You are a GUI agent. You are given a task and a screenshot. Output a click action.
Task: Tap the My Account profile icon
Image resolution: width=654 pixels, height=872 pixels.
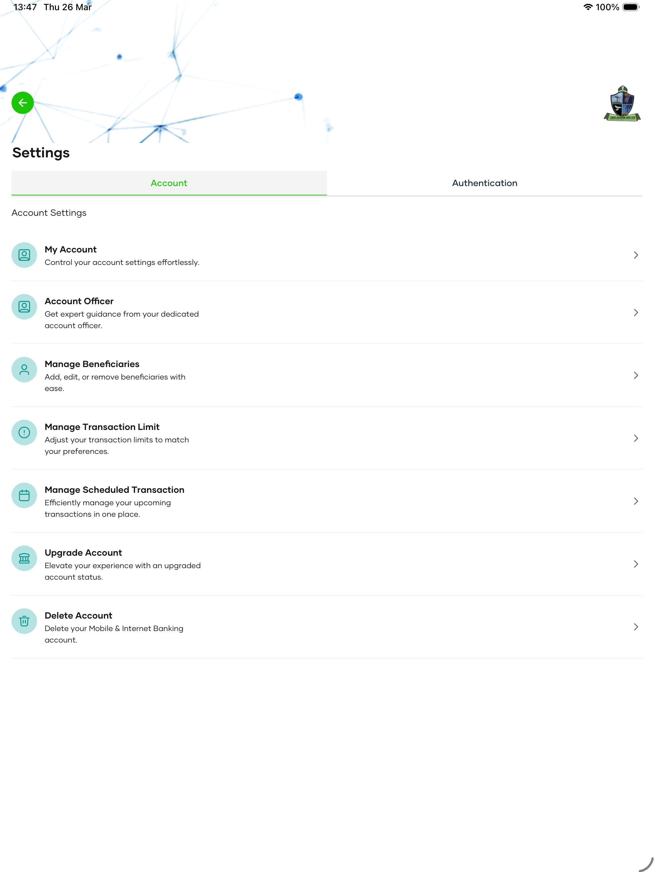coord(24,255)
